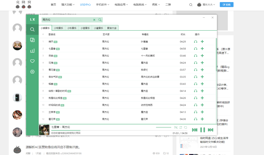Select the 青花瓷 song title
The image size is (264, 155).
click(52, 70)
